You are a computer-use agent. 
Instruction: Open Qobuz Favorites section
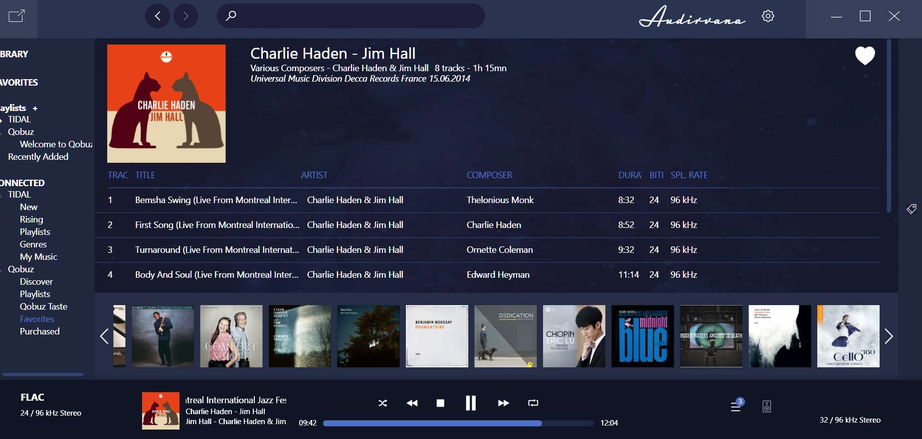(x=37, y=319)
